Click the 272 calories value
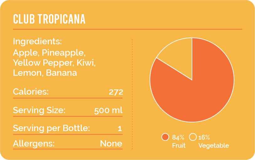This screenshot has width=255, height=160. 116,92
